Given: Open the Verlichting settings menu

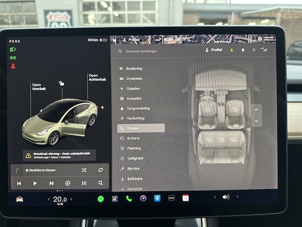Looking at the screenshot, I should pos(135,118).
